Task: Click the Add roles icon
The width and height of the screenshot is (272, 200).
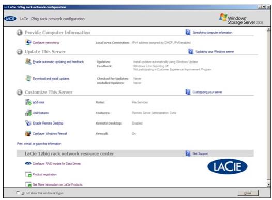Action: pos(28,102)
